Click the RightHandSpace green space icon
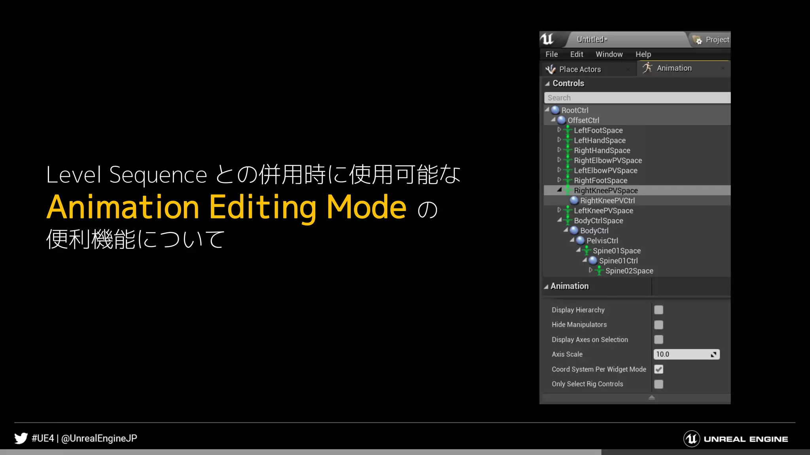This screenshot has width=810, height=455. (568, 150)
